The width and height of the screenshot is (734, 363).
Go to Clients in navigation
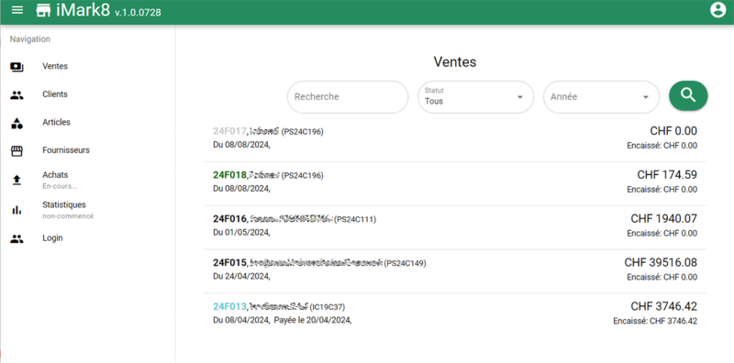click(55, 94)
